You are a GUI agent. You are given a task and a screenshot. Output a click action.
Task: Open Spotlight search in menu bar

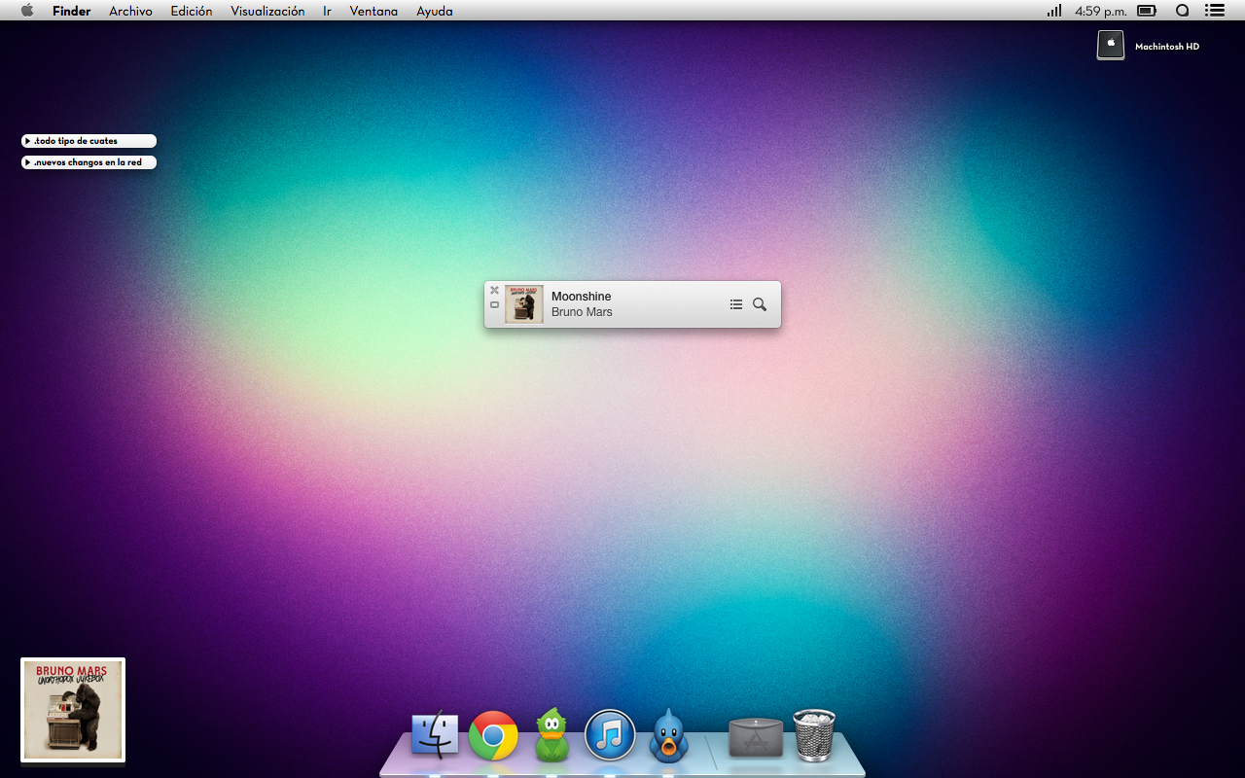[x=1183, y=11]
